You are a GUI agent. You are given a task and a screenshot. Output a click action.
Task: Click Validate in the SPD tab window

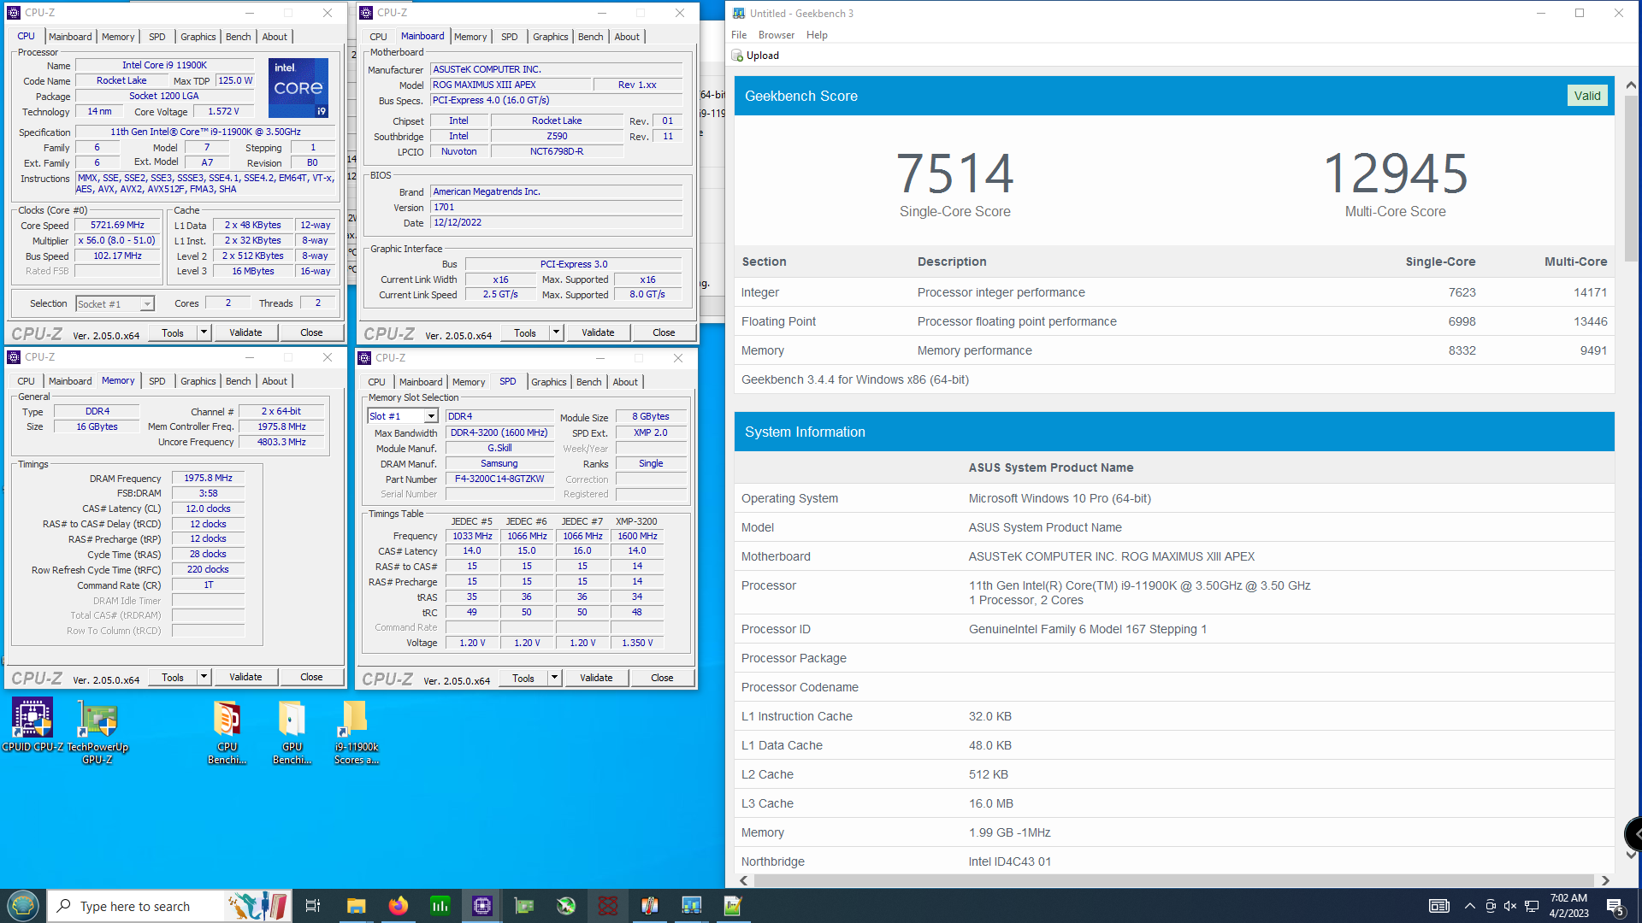[596, 678]
